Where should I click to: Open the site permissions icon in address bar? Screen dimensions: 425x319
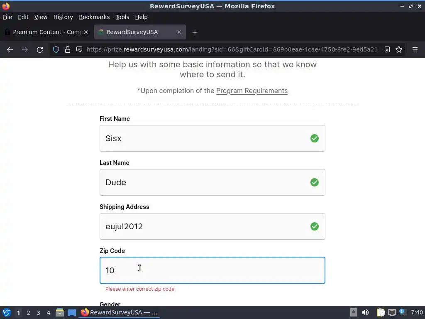pyautogui.click(x=79, y=49)
